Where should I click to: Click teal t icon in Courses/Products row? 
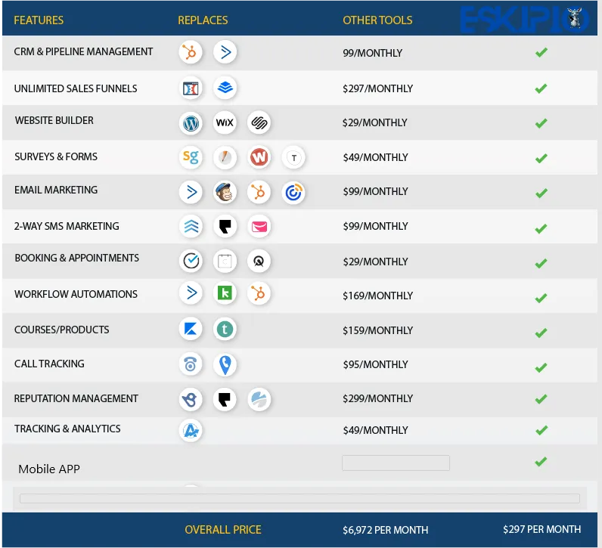click(x=225, y=329)
